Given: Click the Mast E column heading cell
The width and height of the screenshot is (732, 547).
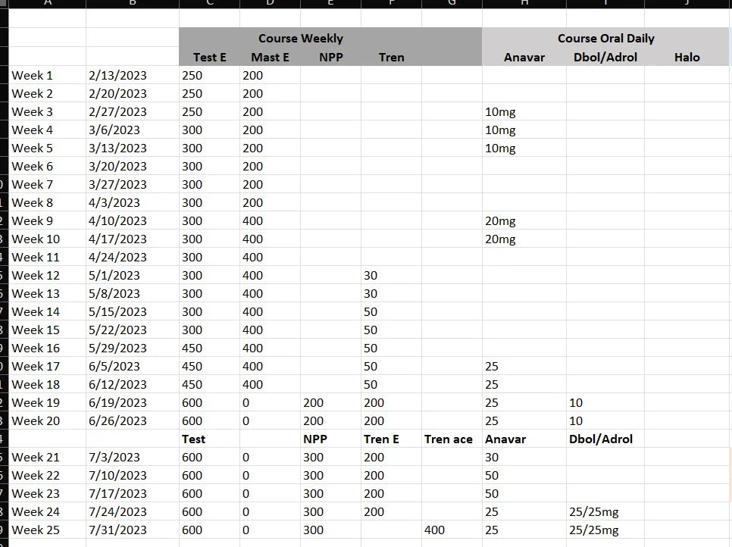Looking at the screenshot, I should point(270,58).
